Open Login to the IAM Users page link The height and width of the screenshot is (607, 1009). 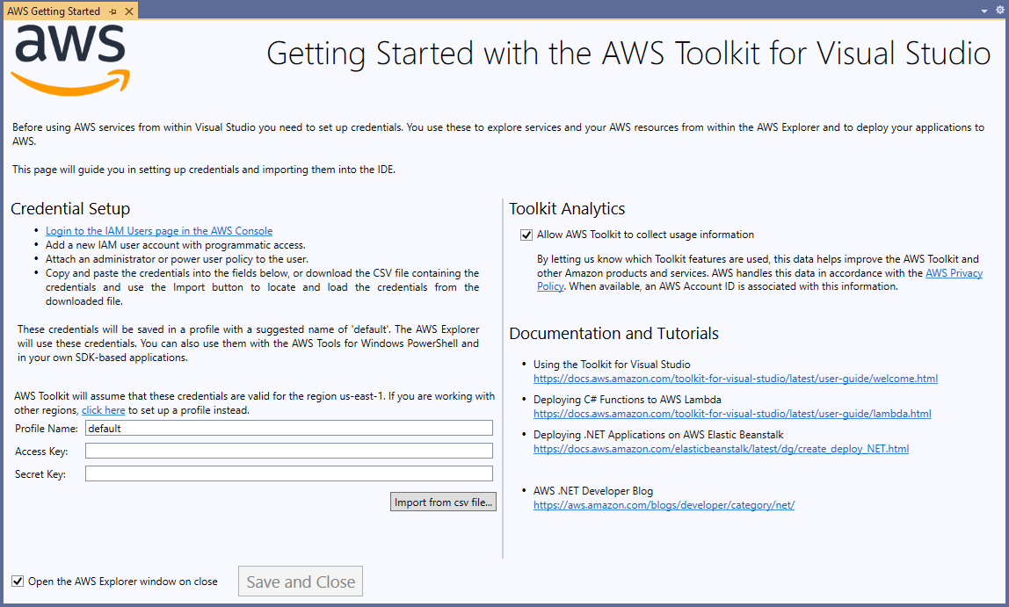pos(159,231)
